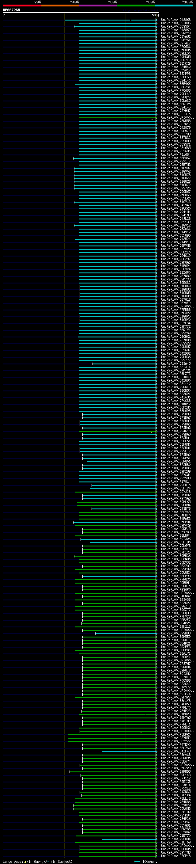Click the cyan alignment bar for UniRef100_Q9SDU4

[129, 839]
